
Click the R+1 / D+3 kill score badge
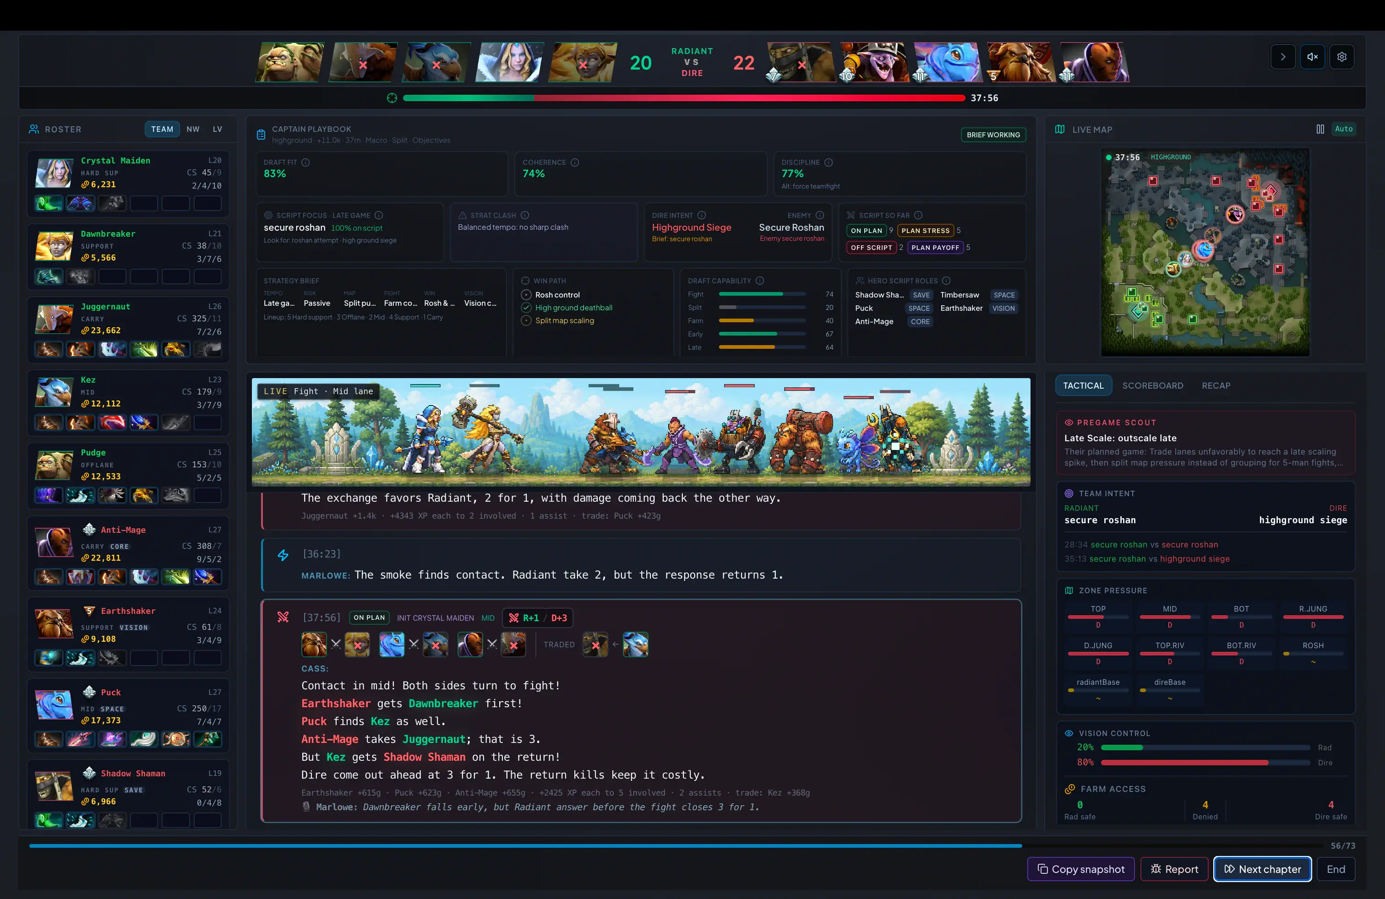coord(538,618)
